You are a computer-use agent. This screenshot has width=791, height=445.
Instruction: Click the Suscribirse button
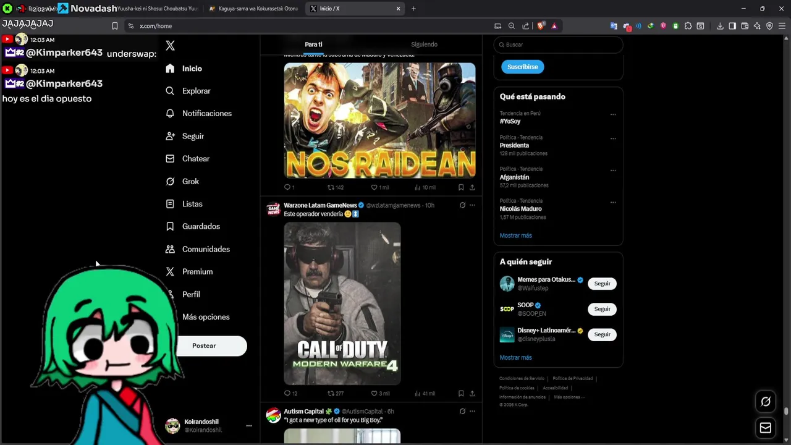pyautogui.click(x=523, y=67)
